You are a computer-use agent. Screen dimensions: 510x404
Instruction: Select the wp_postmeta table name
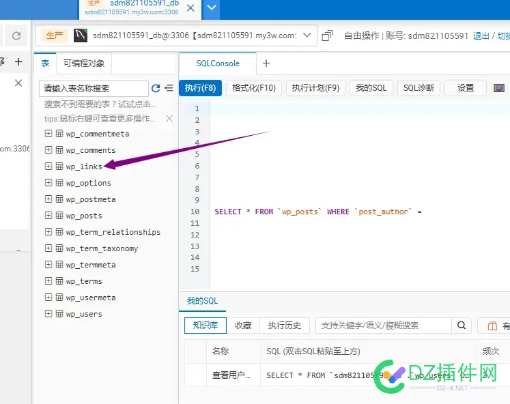click(x=91, y=199)
